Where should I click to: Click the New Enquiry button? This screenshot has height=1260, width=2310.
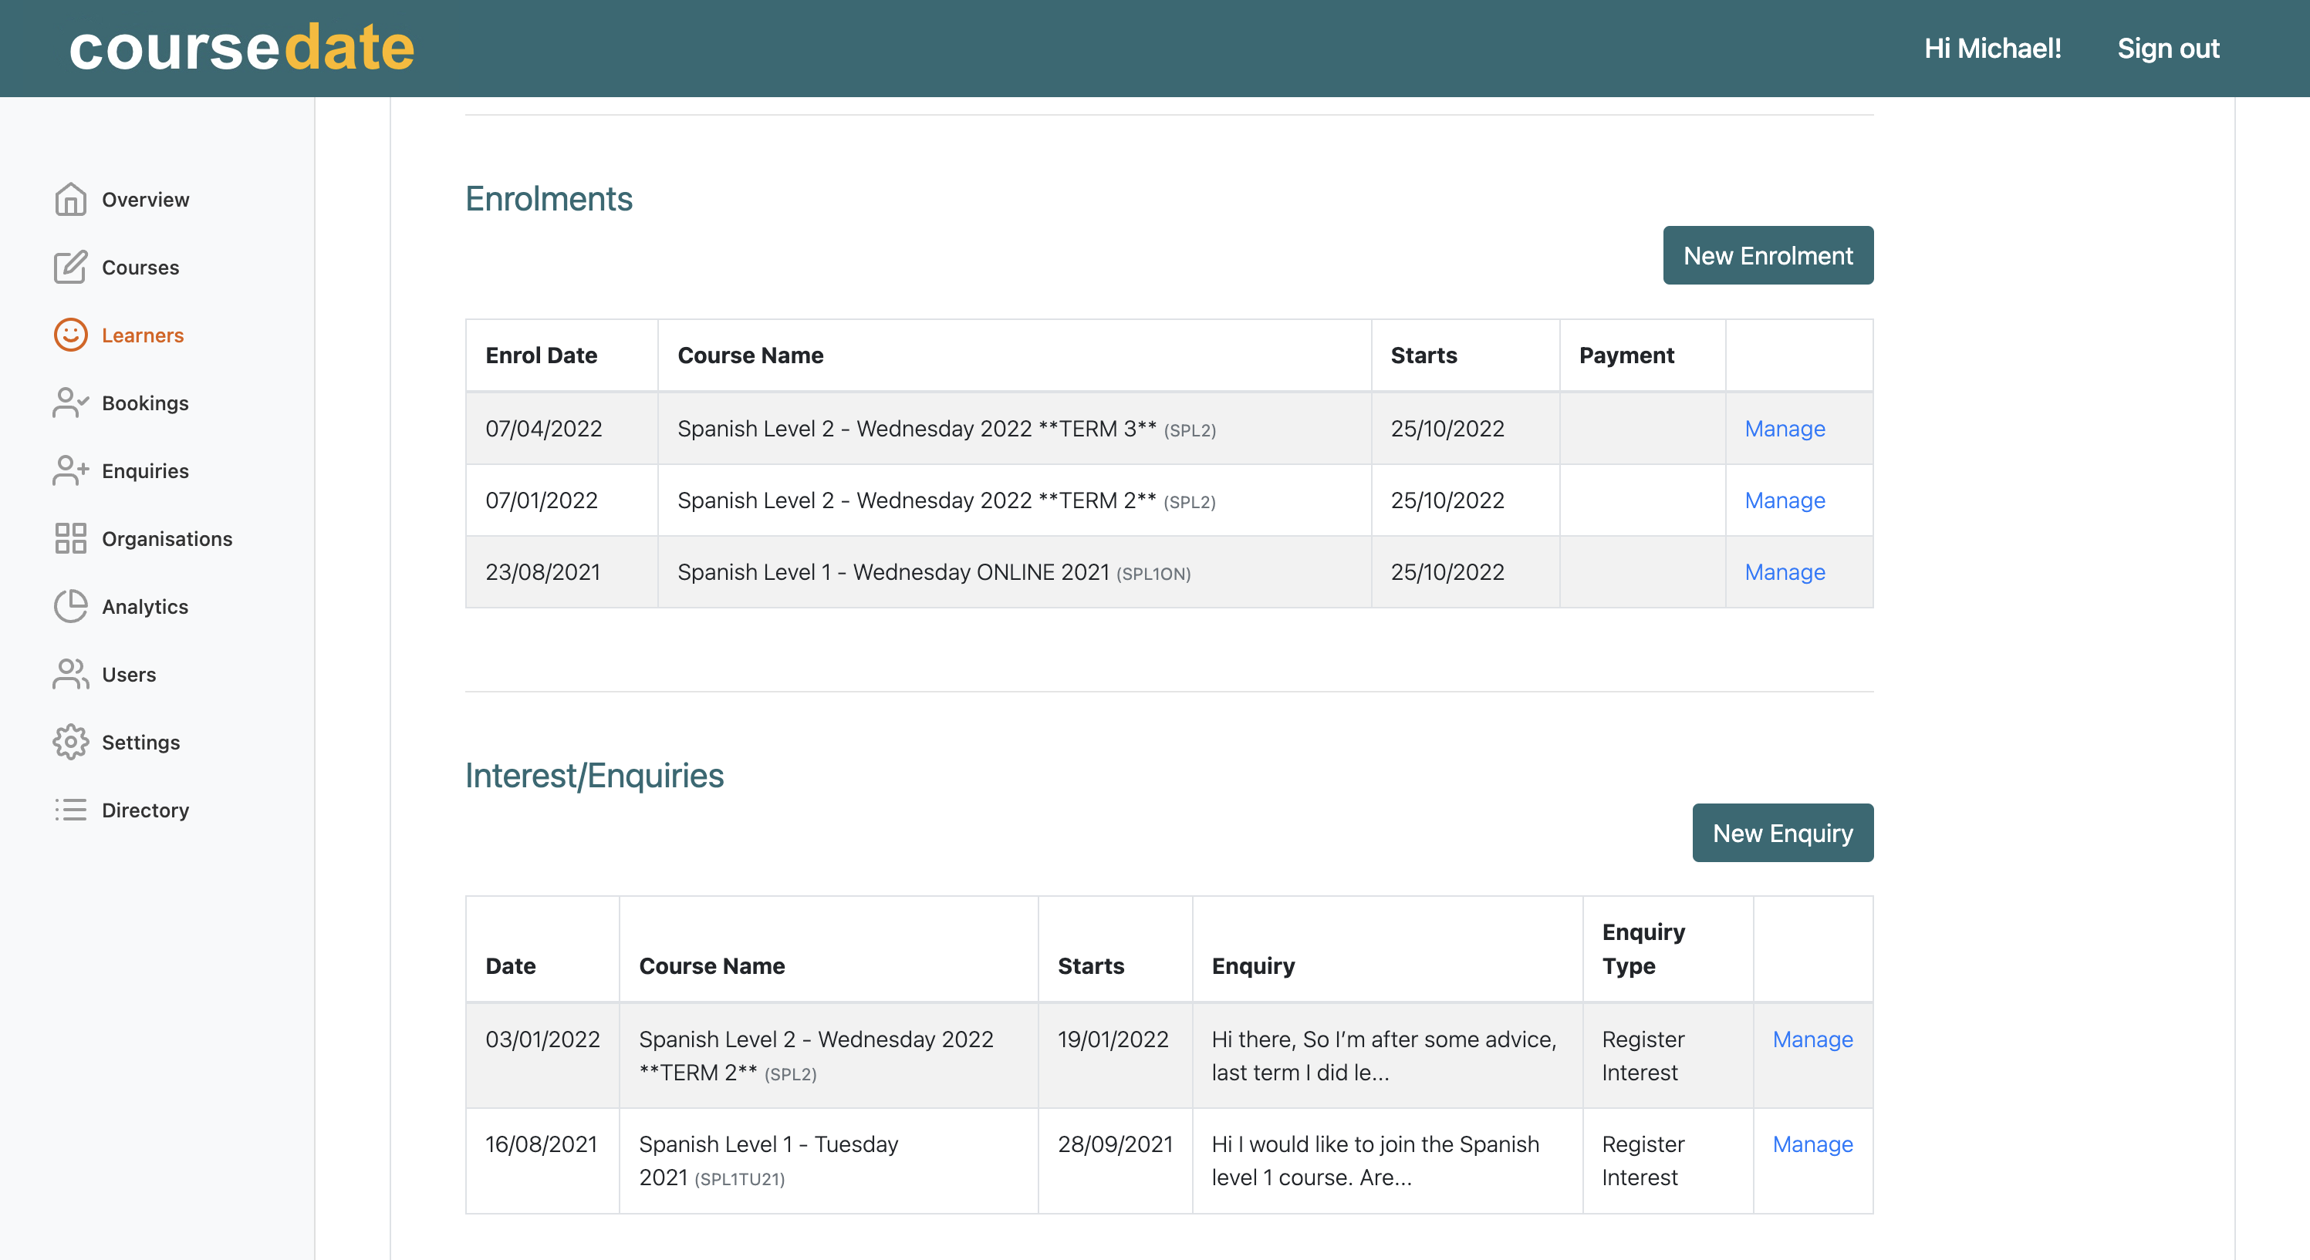coord(1781,832)
